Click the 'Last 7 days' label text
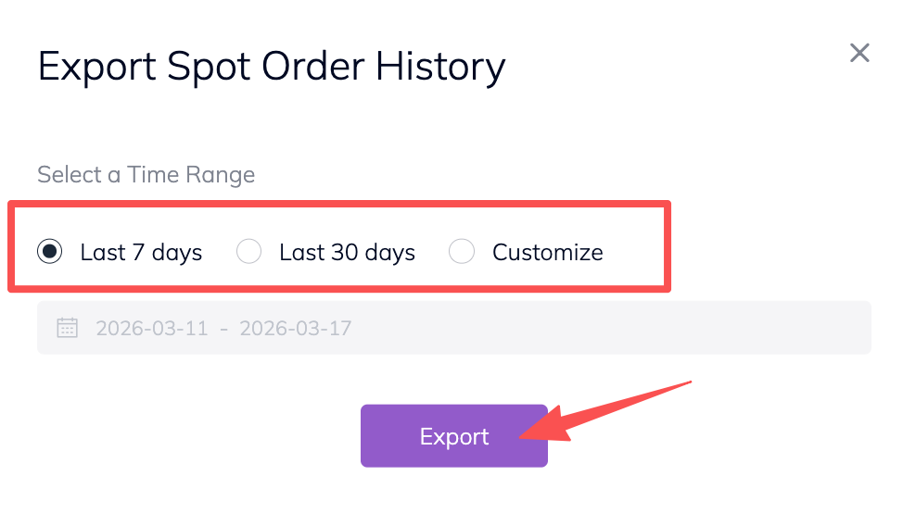The width and height of the screenshot is (916, 526). tap(141, 252)
